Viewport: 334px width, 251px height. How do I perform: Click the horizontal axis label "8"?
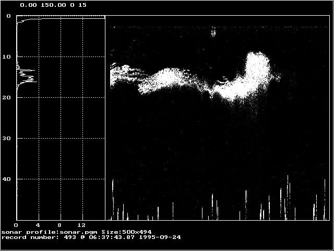pos(59,225)
